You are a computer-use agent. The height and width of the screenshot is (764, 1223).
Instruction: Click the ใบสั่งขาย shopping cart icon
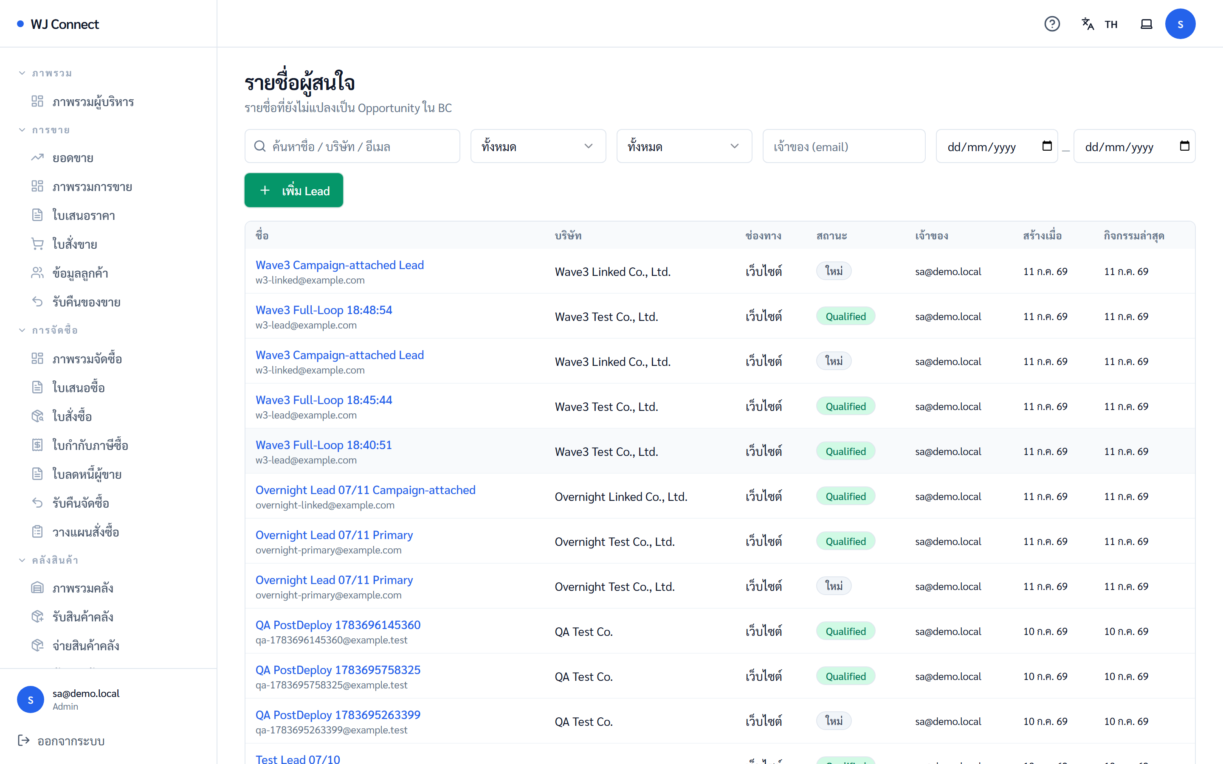37,244
